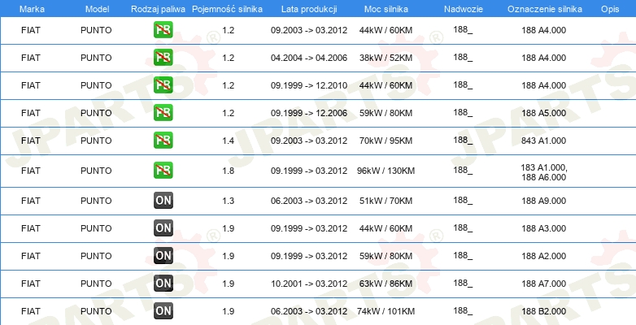Select the 09.1999 -> 12.2006 production years cell

point(309,113)
